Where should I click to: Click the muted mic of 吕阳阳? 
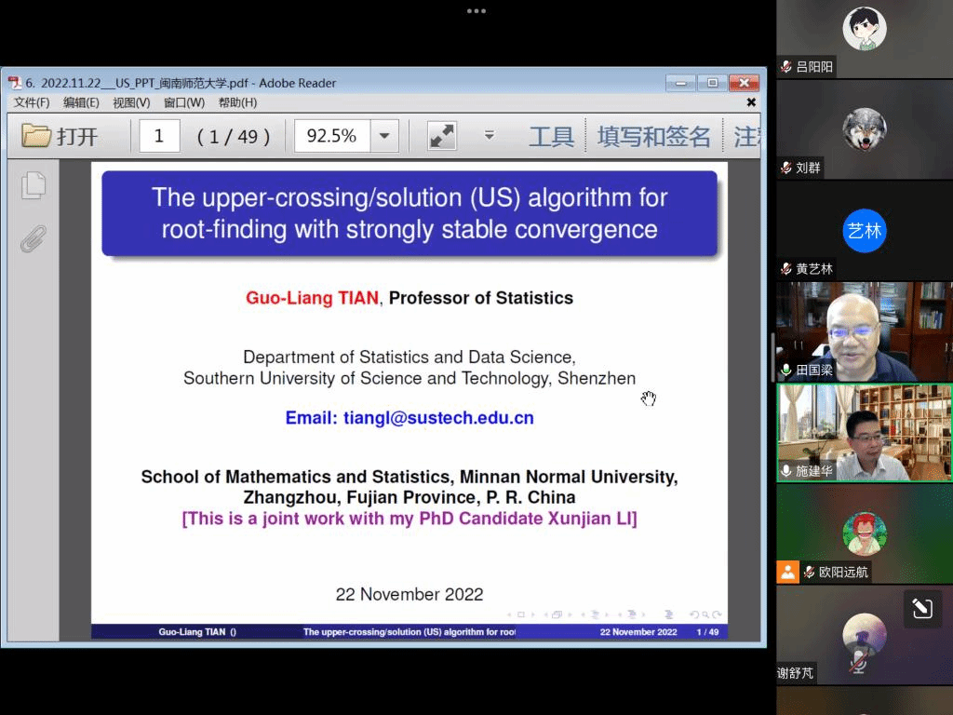coord(786,67)
